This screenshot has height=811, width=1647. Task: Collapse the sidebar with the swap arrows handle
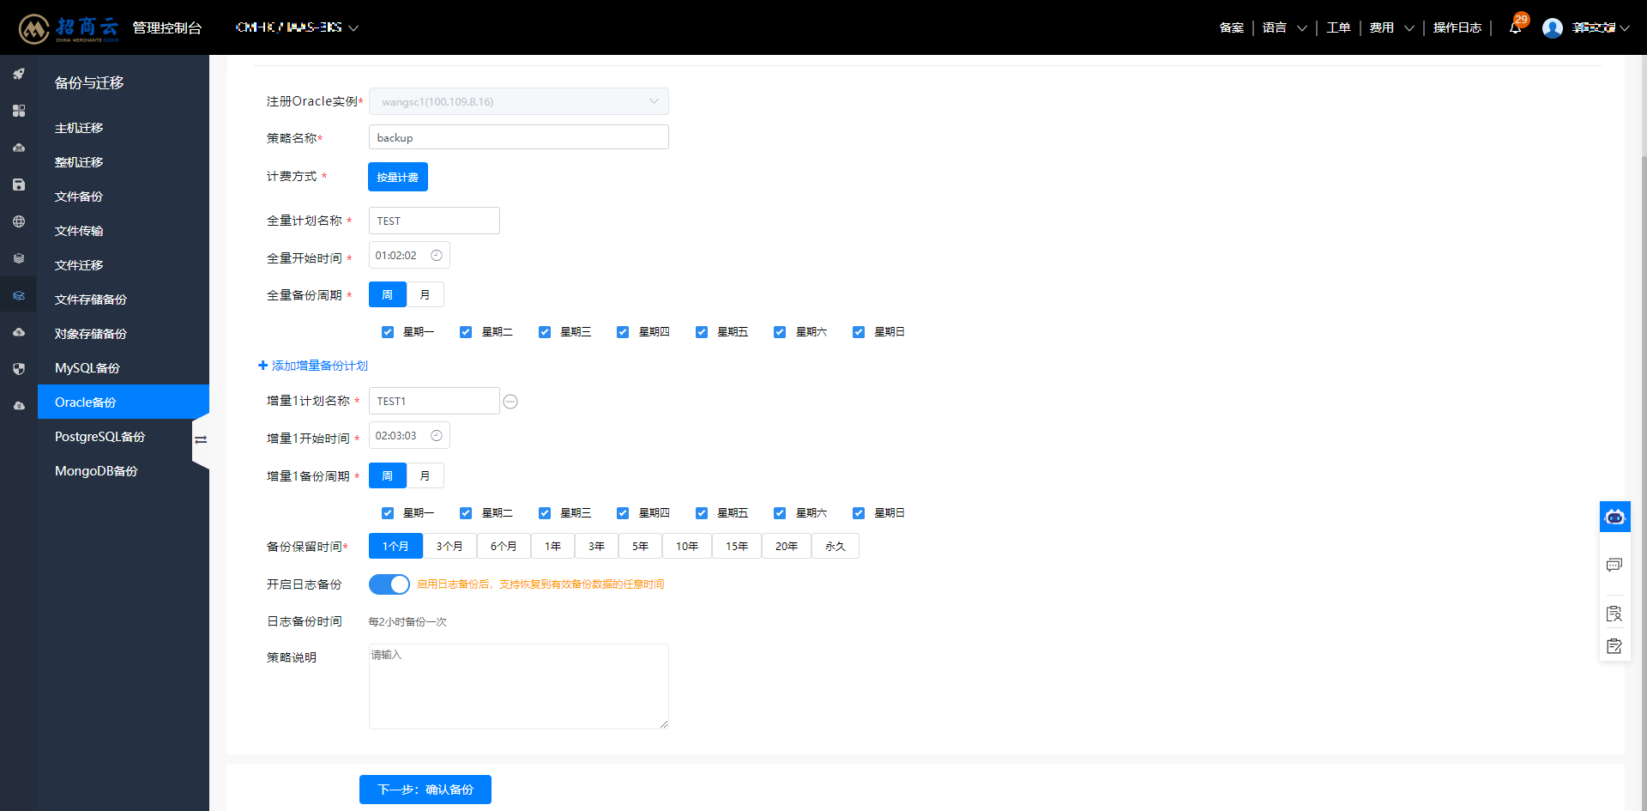pos(201,440)
